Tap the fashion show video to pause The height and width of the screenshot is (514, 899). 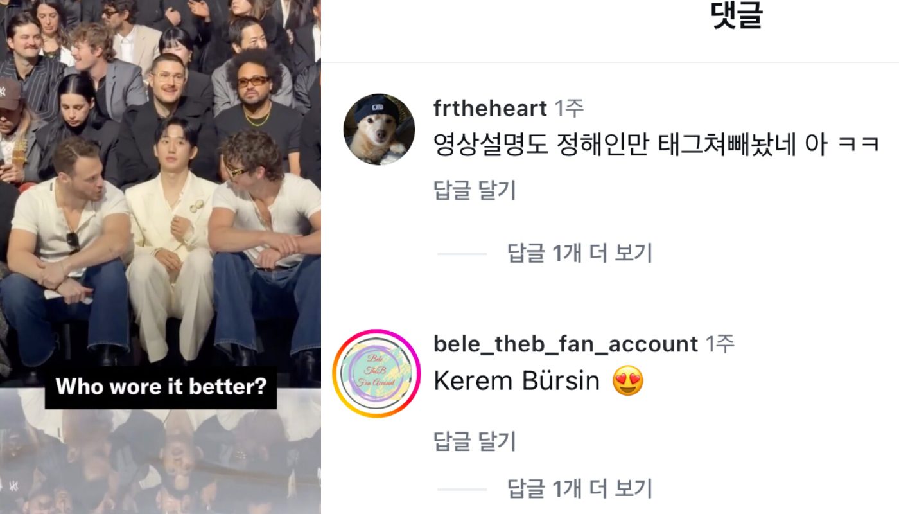point(161,193)
